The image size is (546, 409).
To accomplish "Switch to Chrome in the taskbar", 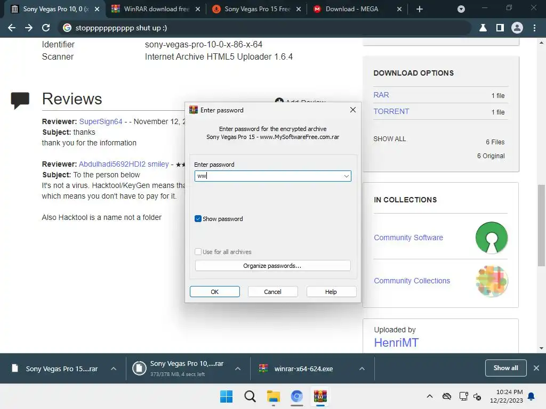I will (x=297, y=396).
